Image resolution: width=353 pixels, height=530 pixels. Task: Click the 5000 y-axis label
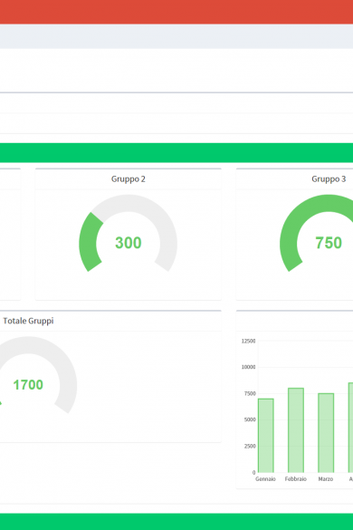250,419
